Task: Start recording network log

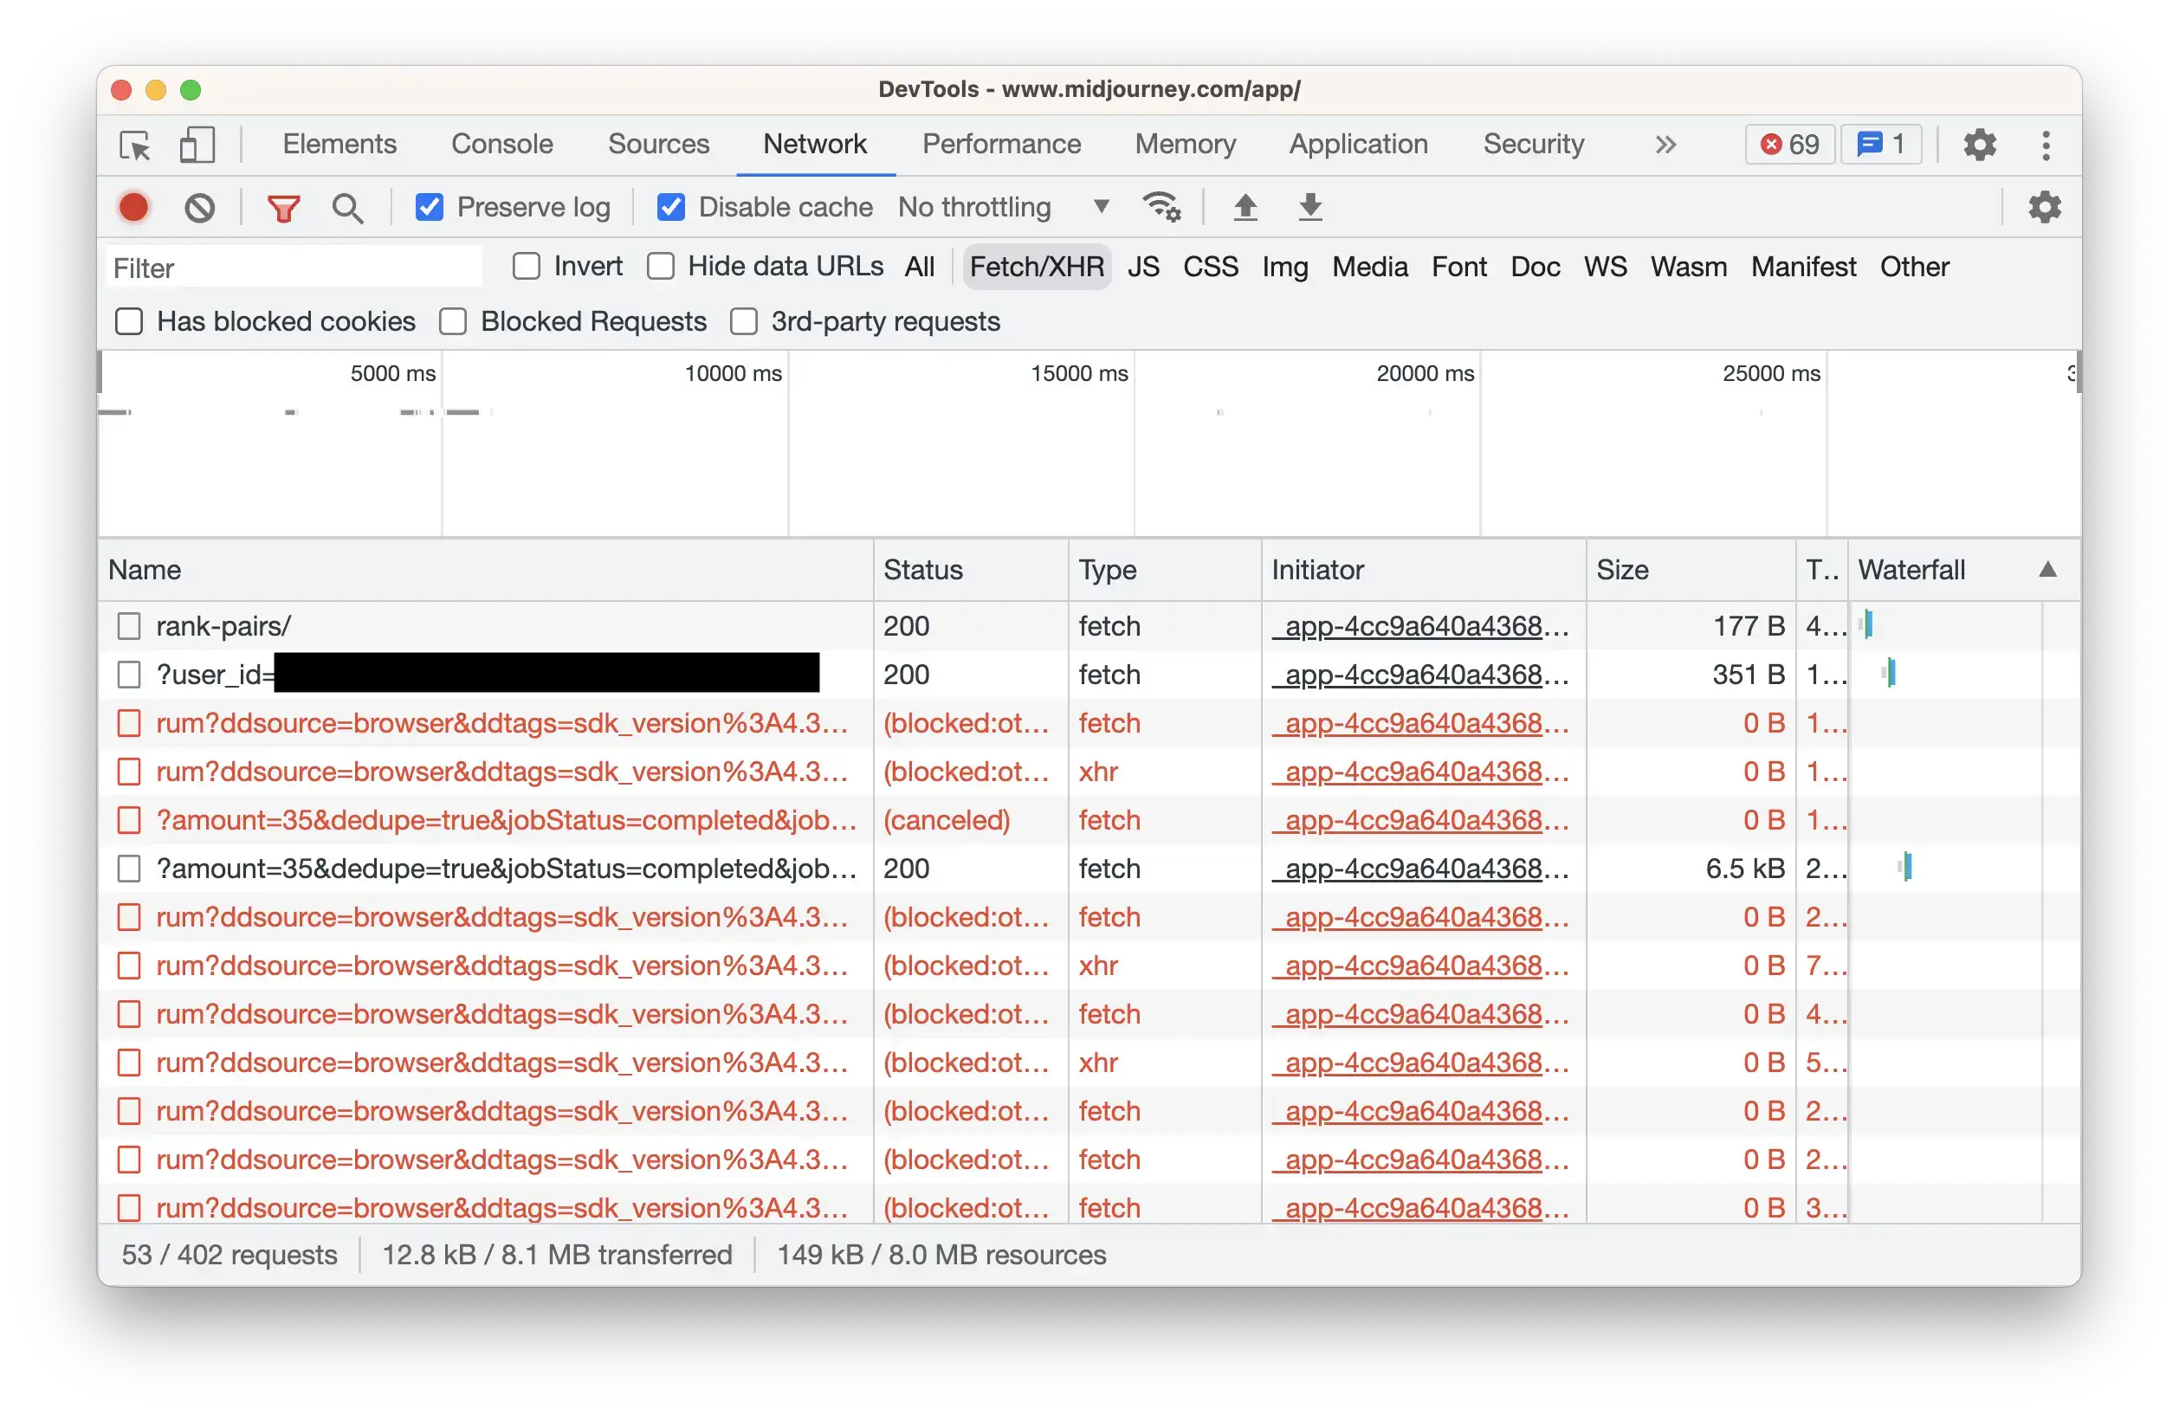Action: coord(133,207)
